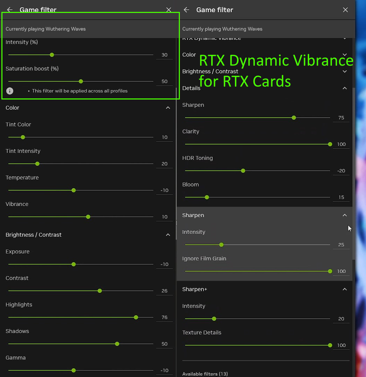Click the Contrast value field showing 26

point(165,291)
